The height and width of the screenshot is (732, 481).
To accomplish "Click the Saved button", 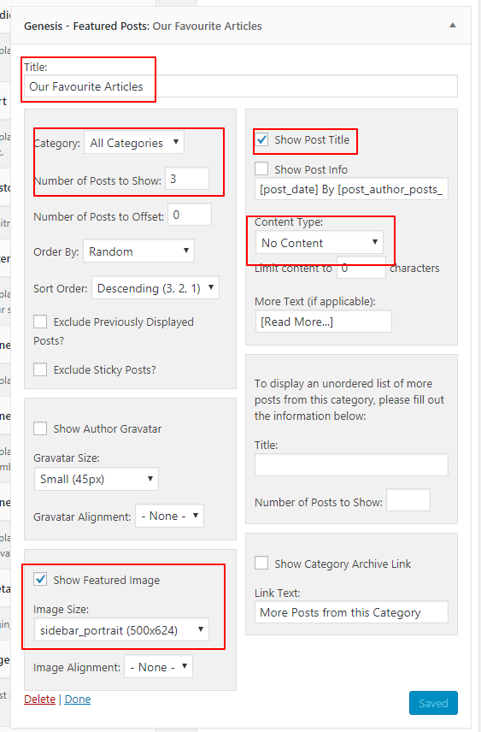I will [433, 703].
